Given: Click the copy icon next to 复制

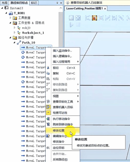Looking at the screenshot, I should 48,73.
